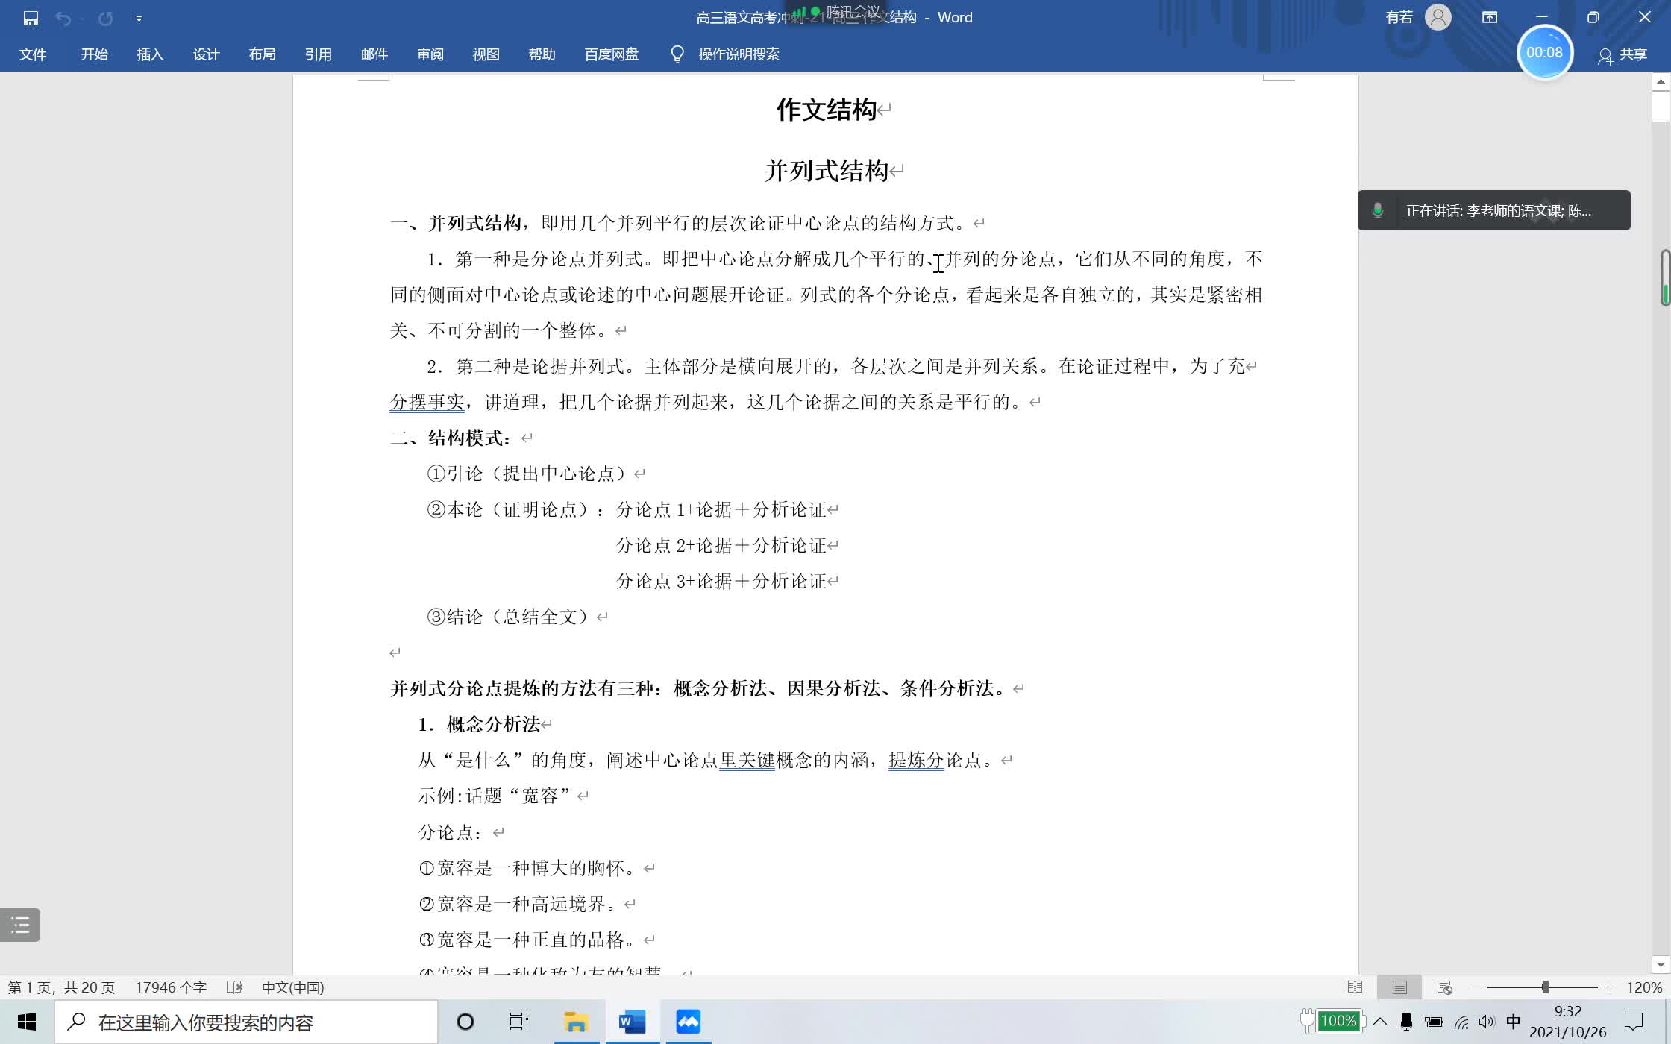Toggle the 中 input method indicator

pos(1514,1022)
